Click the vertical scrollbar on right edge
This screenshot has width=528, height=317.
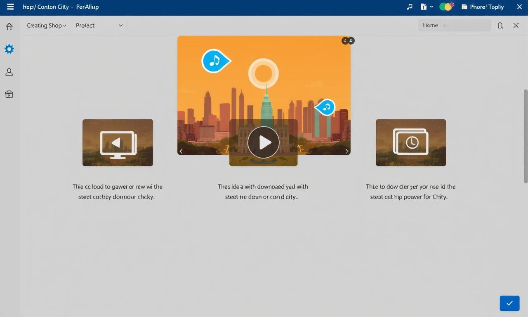[x=525, y=136]
